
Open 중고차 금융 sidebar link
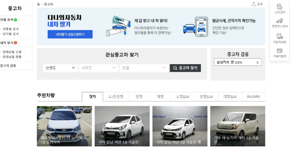(x=8, y=66)
